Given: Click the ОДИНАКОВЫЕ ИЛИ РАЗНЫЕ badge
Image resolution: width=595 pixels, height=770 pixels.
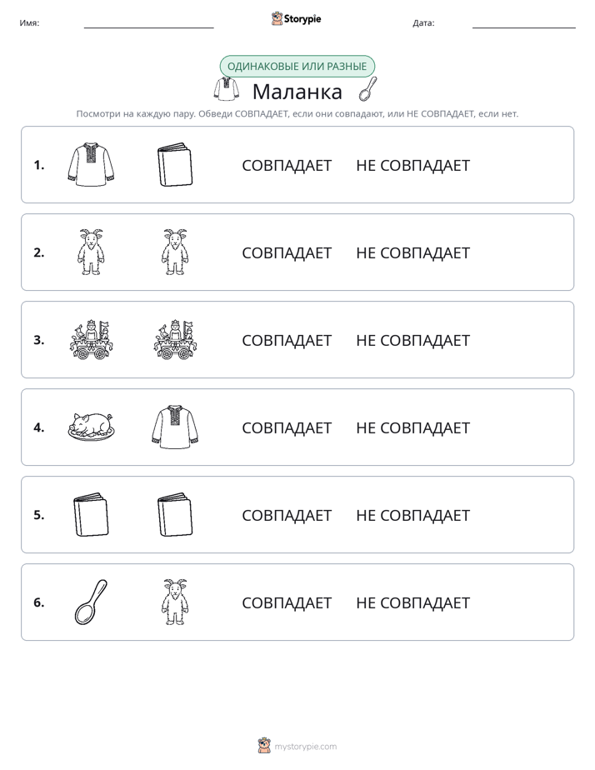Looking at the screenshot, I should click(297, 67).
